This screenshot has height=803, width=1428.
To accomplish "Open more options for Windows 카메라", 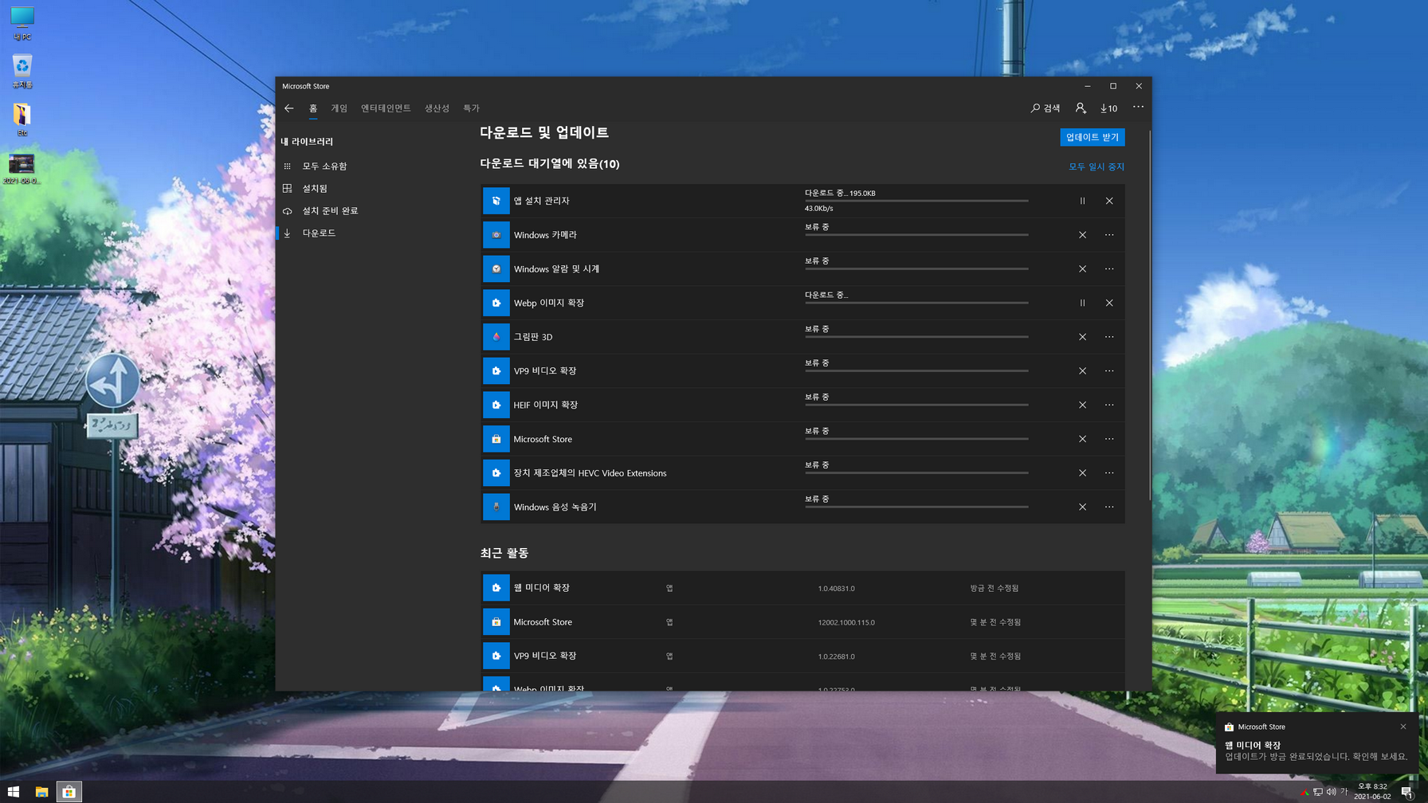I will pos(1109,235).
